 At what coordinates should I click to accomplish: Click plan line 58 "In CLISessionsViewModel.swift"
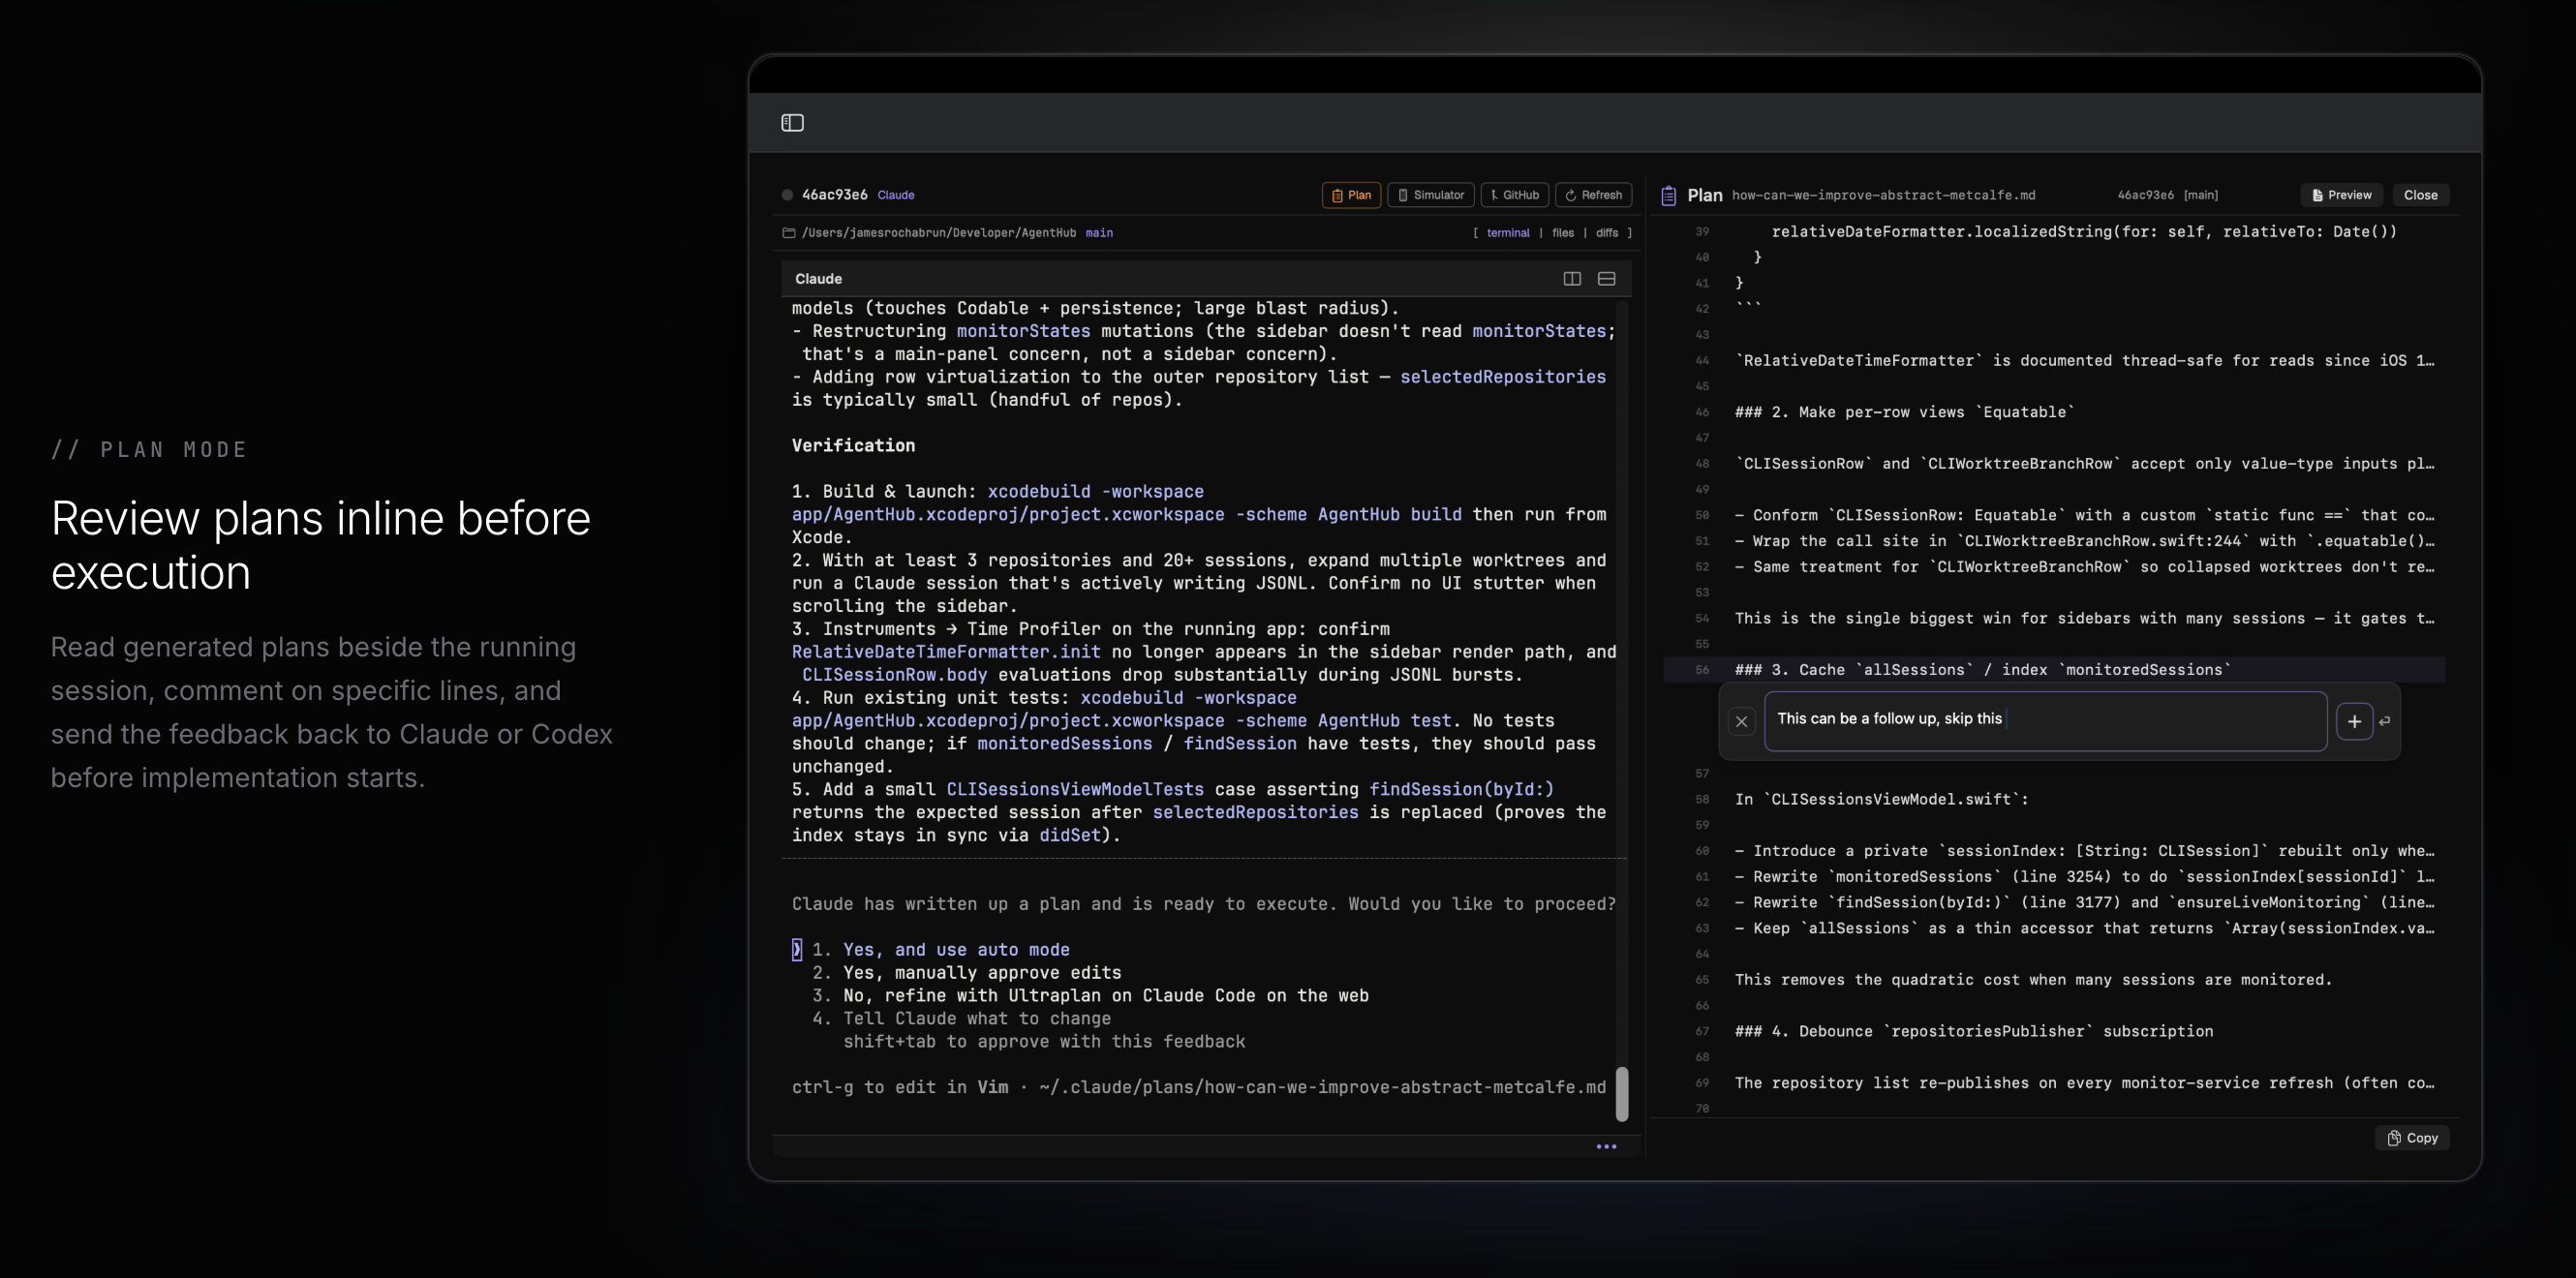[x=1882, y=799]
